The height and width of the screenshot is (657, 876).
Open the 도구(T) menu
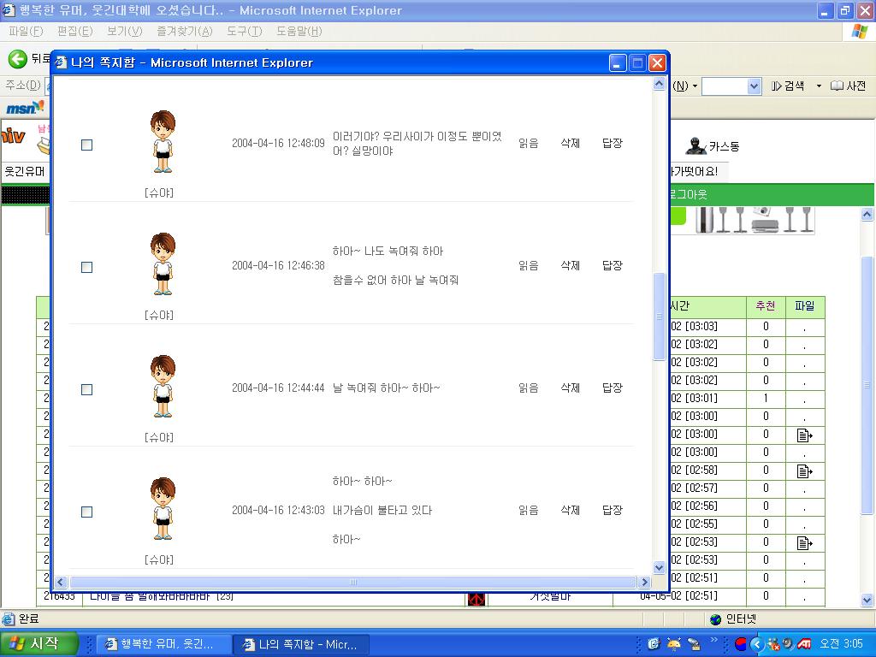point(244,32)
